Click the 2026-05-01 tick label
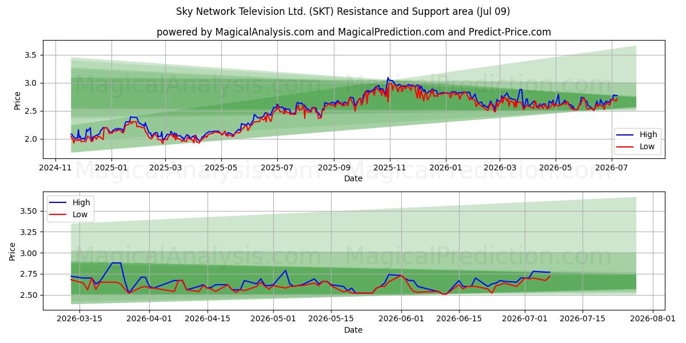The image size is (686, 343). [273, 319]
